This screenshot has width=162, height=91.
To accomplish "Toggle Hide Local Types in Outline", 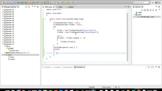I will (156, 10).
